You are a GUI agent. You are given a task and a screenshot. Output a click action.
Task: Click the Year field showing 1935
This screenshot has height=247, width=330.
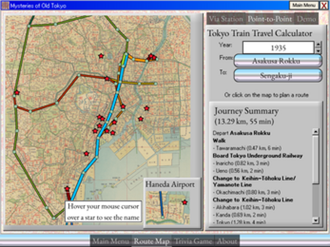tap(278, 48)
